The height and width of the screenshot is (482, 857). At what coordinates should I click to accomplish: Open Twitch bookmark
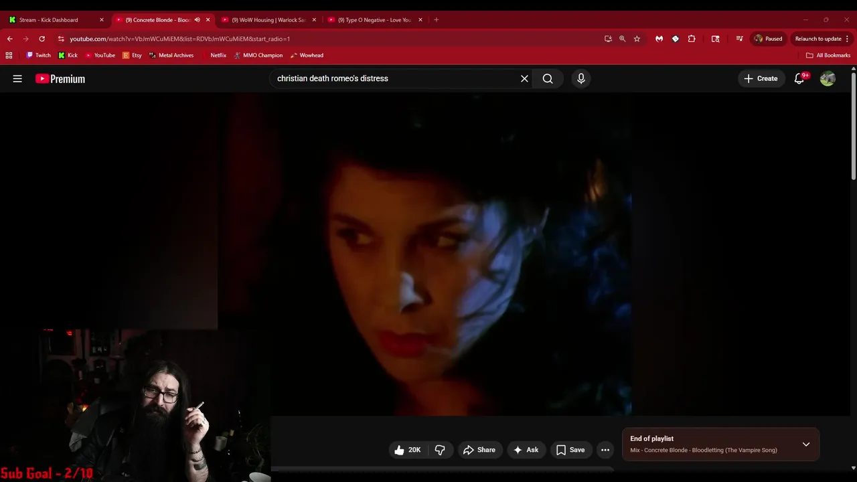click(x=38, y=56)
